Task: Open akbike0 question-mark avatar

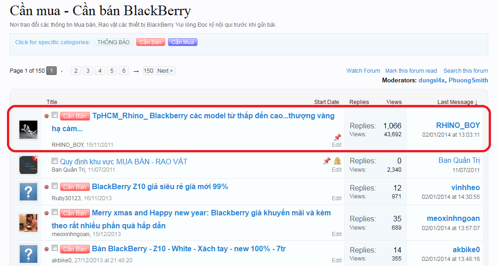Action: pos(28,254)
